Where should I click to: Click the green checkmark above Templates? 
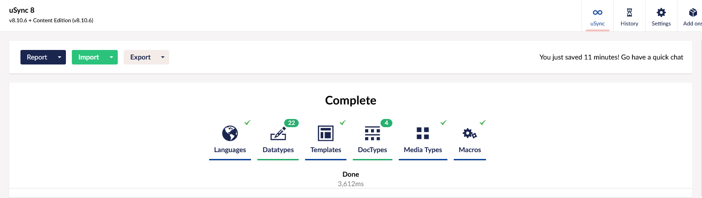click(x=343, y=123)
